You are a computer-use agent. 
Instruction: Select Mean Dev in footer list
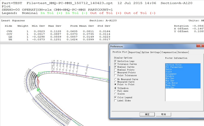pos(183,85)
